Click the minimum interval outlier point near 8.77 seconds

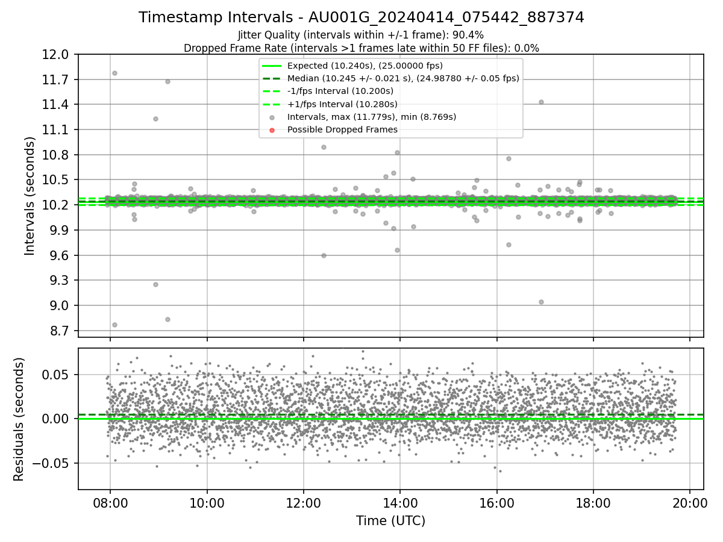coord(114,325)
